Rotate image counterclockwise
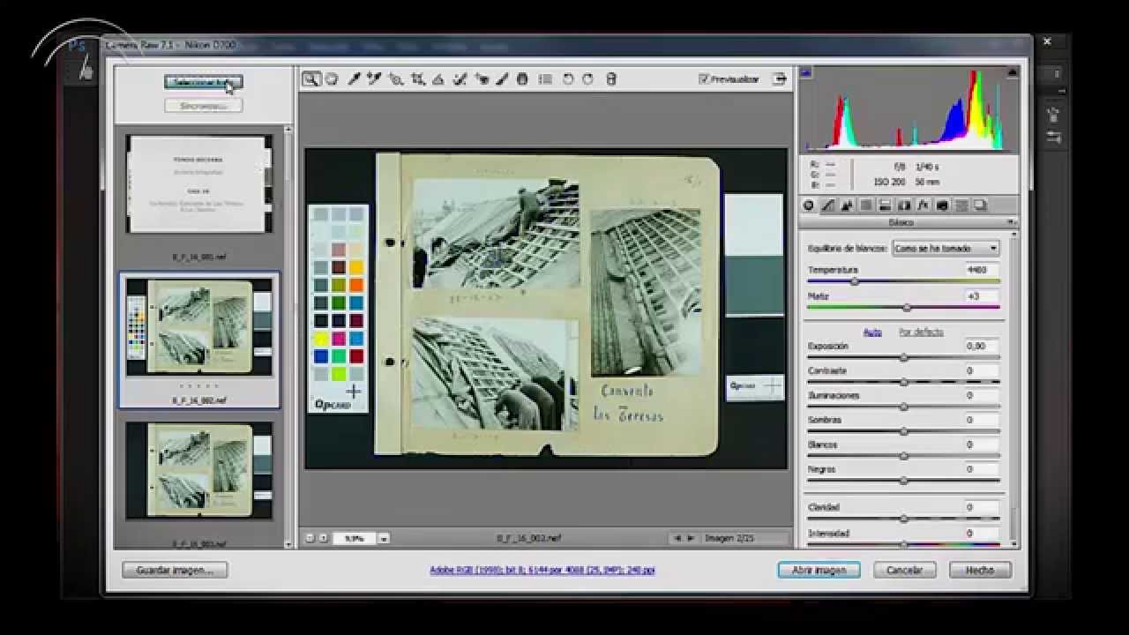1129x635 pixels. 568,79
